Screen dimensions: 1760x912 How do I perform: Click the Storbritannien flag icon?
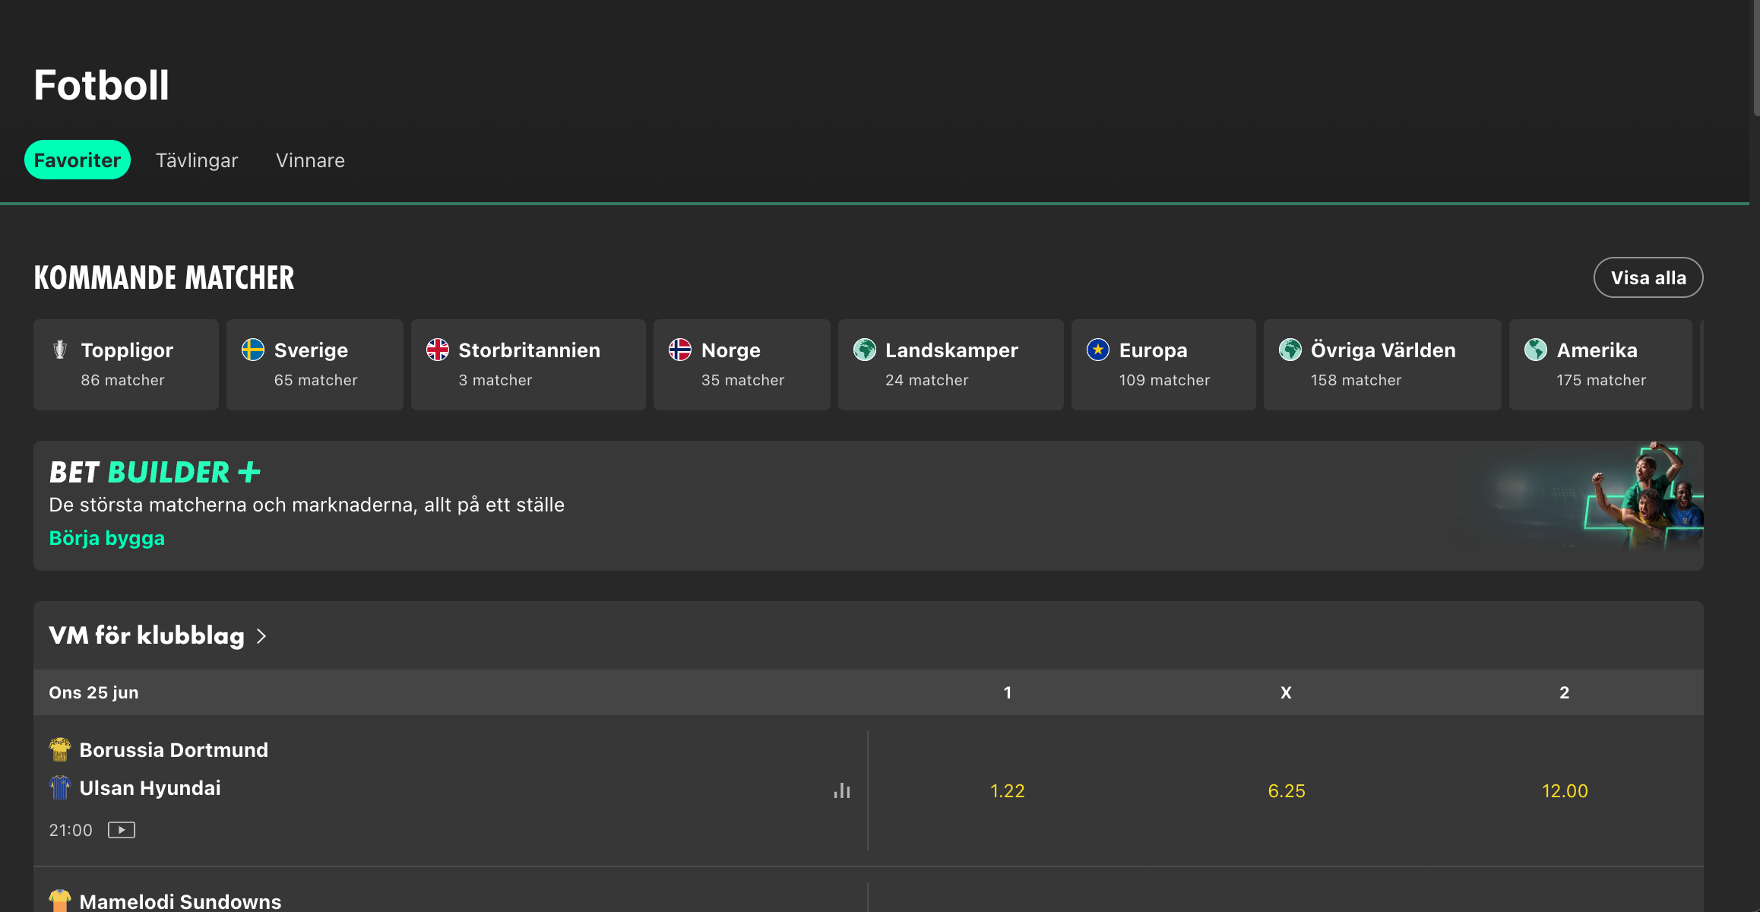click(438, 350)
